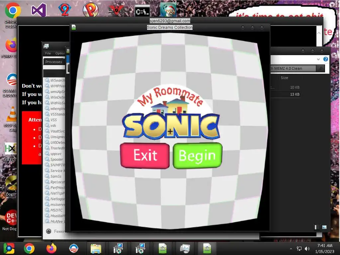Click the Start button on the taskbar
The width and height of the screenshot is (340, 255).
coord(9,248)
